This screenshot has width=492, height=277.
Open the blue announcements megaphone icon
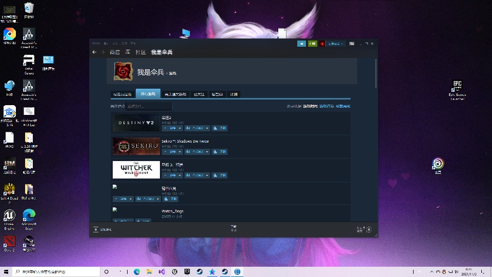[x=301, y=44]
